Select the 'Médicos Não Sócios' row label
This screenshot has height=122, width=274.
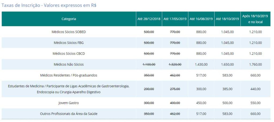tap(69, 64)
